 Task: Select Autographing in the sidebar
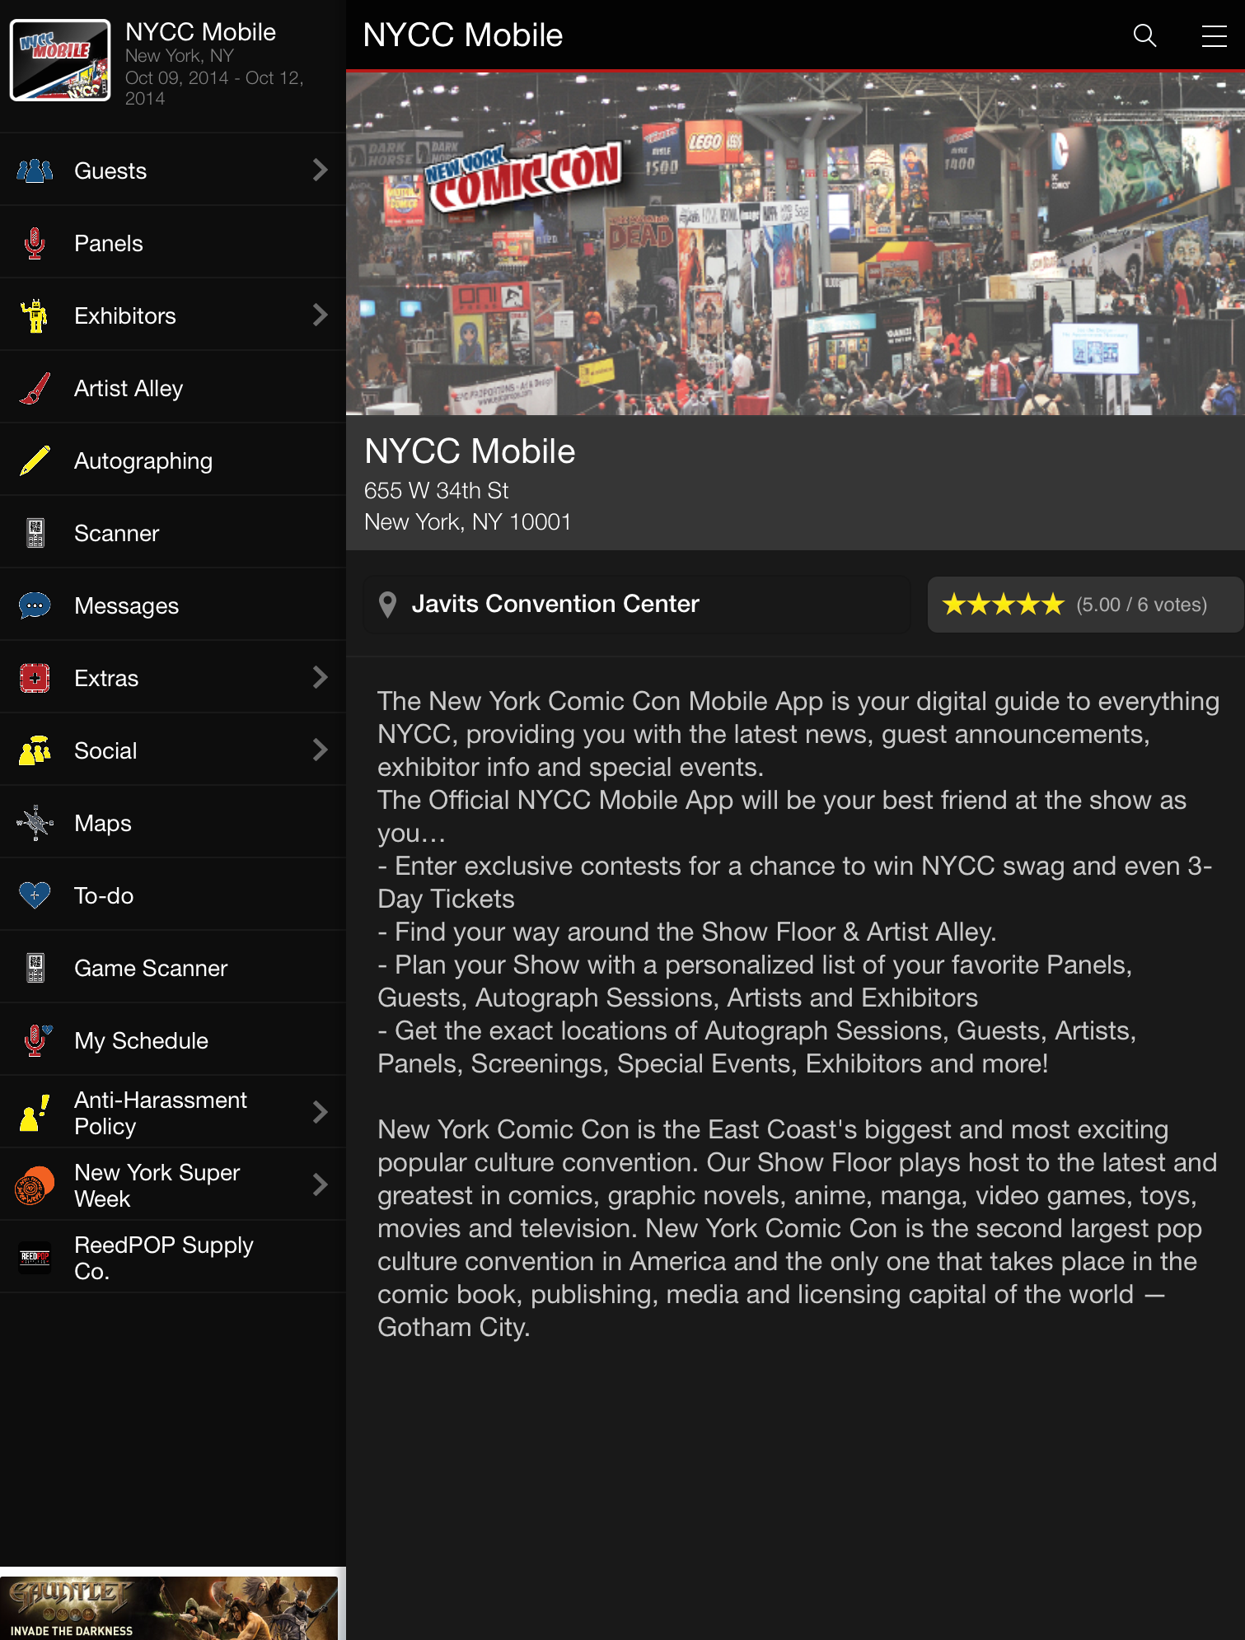[x=173, y=460]
